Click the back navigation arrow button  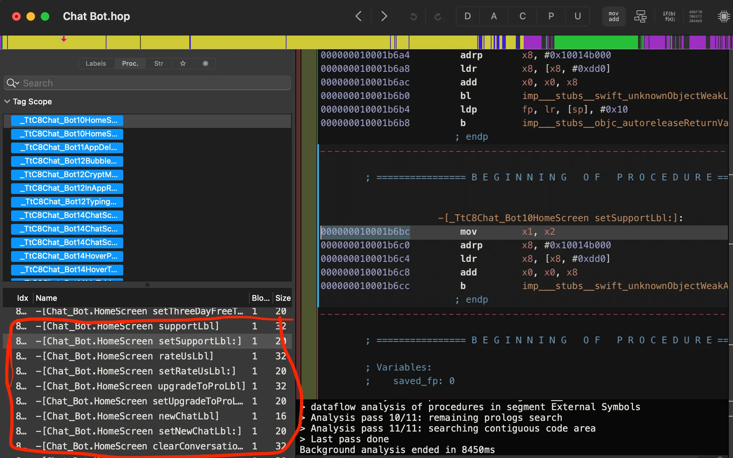(359, 16)
